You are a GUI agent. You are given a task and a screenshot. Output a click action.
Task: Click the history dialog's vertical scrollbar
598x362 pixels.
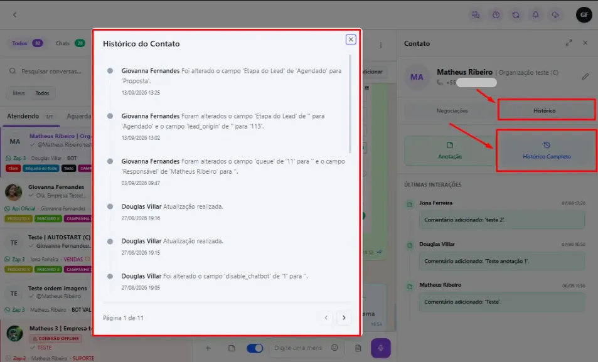pyautogui.click(x=350, y=104)
